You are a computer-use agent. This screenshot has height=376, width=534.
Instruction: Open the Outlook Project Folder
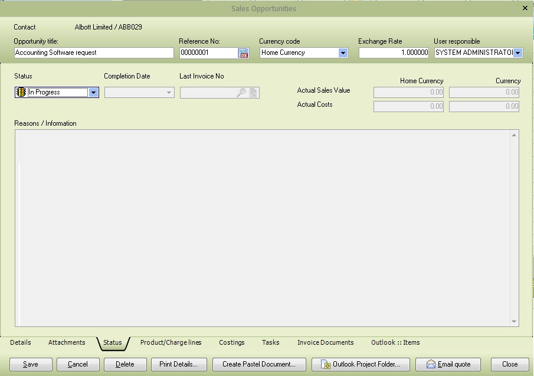(361, 364)
